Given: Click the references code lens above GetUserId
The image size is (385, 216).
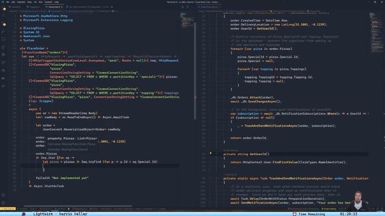Looking at the screenshot, I should (x=230, y=150).
